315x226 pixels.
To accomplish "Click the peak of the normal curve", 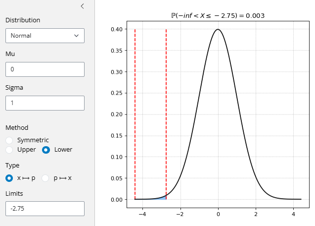I will (x=218, y=30).
